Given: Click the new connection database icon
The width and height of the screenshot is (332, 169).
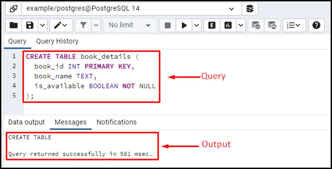Looking at the screenshot, I should point(250,9).
